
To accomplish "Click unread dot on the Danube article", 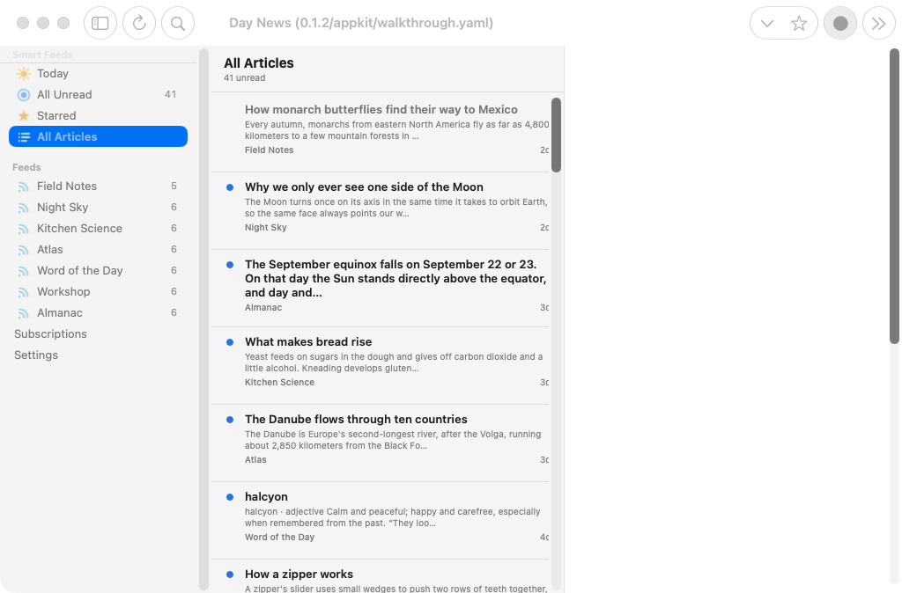I will (x=230, y=420).
